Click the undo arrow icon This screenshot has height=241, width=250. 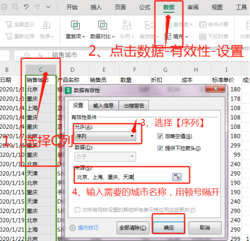(x=26, y=7)
